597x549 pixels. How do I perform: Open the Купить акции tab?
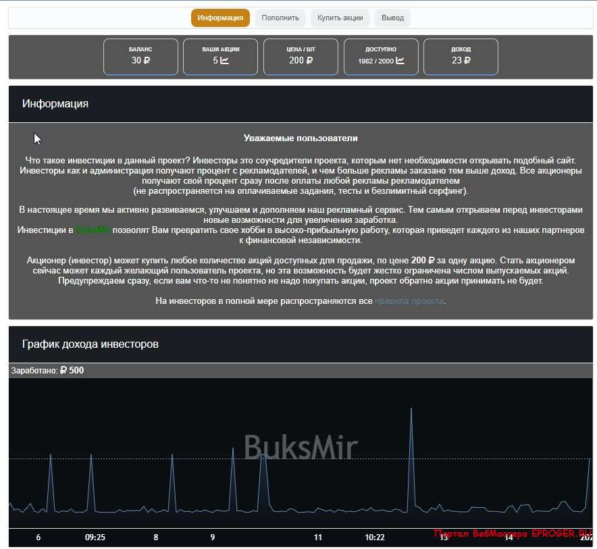tap(340, 18)
